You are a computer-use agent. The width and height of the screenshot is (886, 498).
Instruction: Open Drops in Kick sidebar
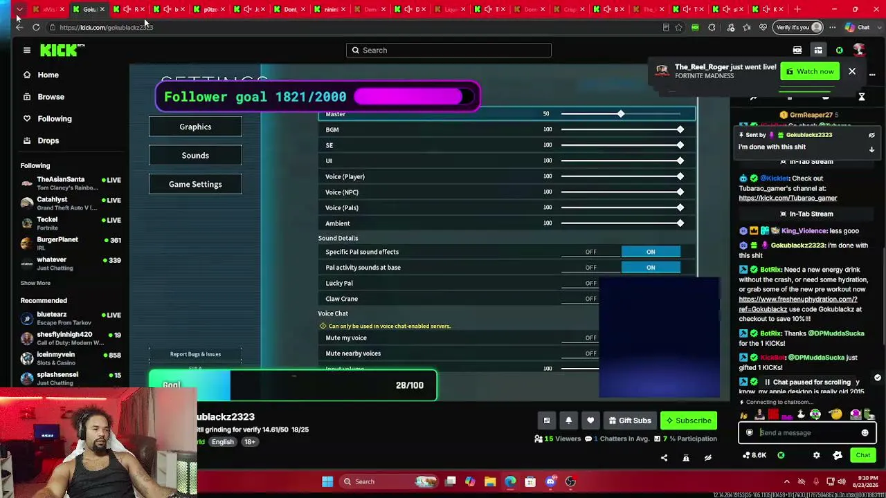coord(41,140)
